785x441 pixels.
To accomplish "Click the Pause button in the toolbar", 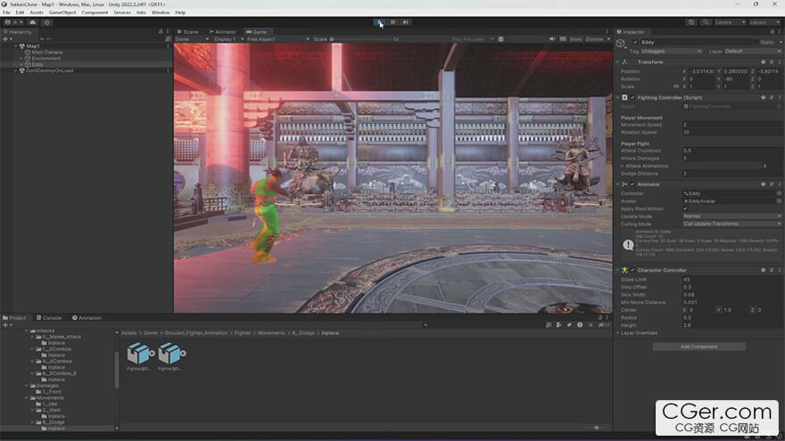I will 393,22.
